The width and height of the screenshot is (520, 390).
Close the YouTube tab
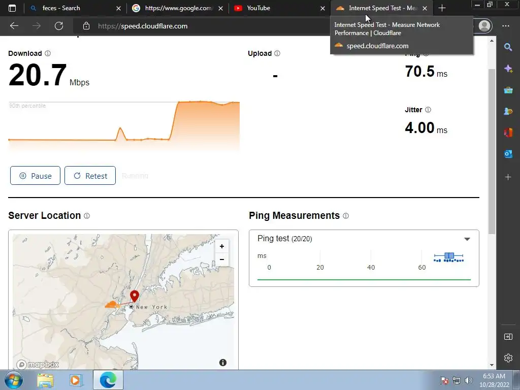(x=322, y=8)
